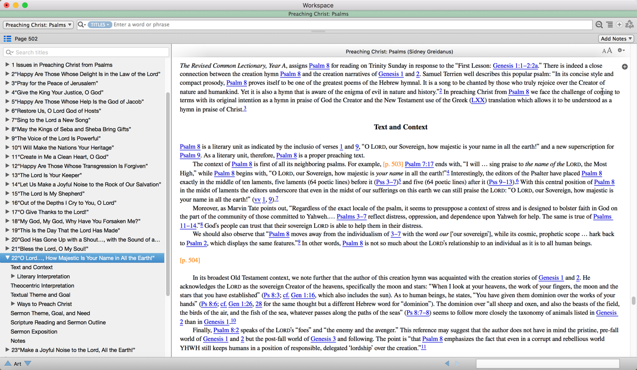Click the blue down triangle beside Art
This screenshot has width=637, height=370.
[28, 364]
